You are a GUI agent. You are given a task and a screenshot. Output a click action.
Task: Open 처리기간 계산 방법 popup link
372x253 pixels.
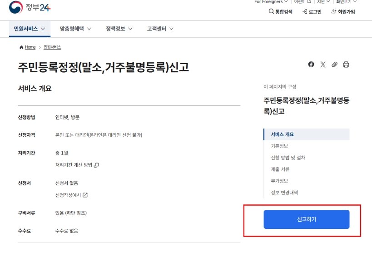click(x=77, y=165)
